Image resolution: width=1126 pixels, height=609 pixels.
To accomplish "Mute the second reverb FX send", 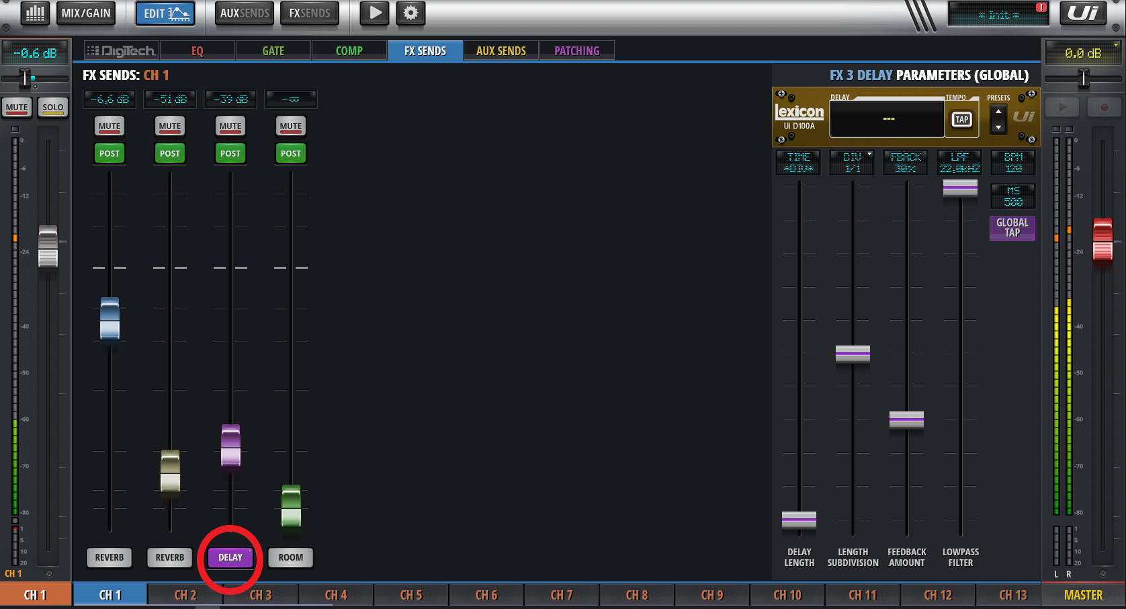I will coord(170,126).
